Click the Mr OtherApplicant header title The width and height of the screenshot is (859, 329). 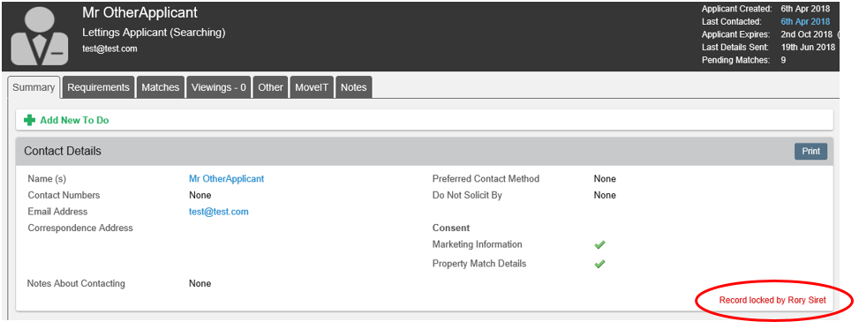139,12
